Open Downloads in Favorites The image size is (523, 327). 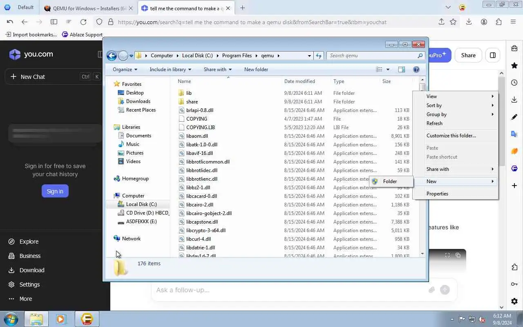[138, 101]
